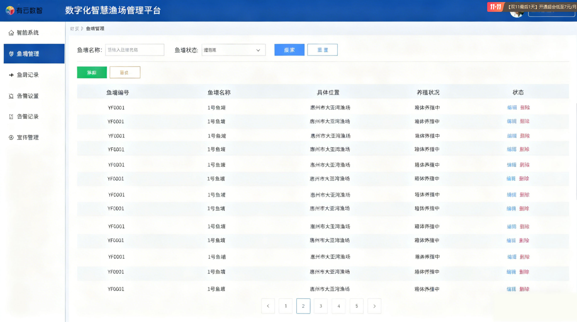577x322 pixels.
Task: Open 宣传管理 in the sidebar menu
Action: [28, 138]
